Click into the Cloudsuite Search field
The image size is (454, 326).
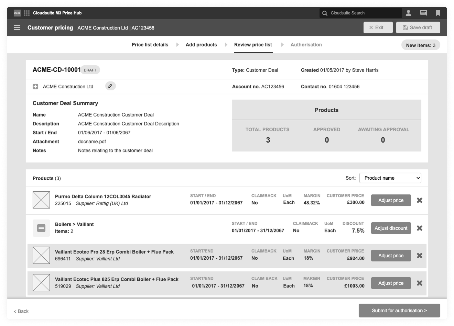point(360,13)
